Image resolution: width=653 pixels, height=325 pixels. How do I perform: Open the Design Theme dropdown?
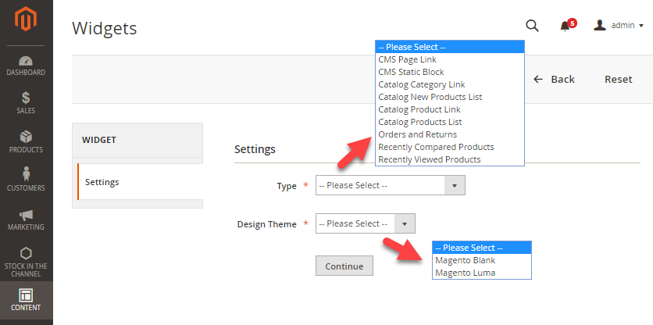(365, 223)
